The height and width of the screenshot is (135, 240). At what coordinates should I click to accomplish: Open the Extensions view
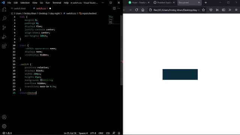[x=4, y=46]
